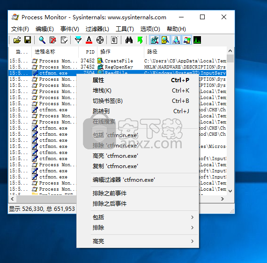Open the 事件(V) menu

[x=70, y=29]
